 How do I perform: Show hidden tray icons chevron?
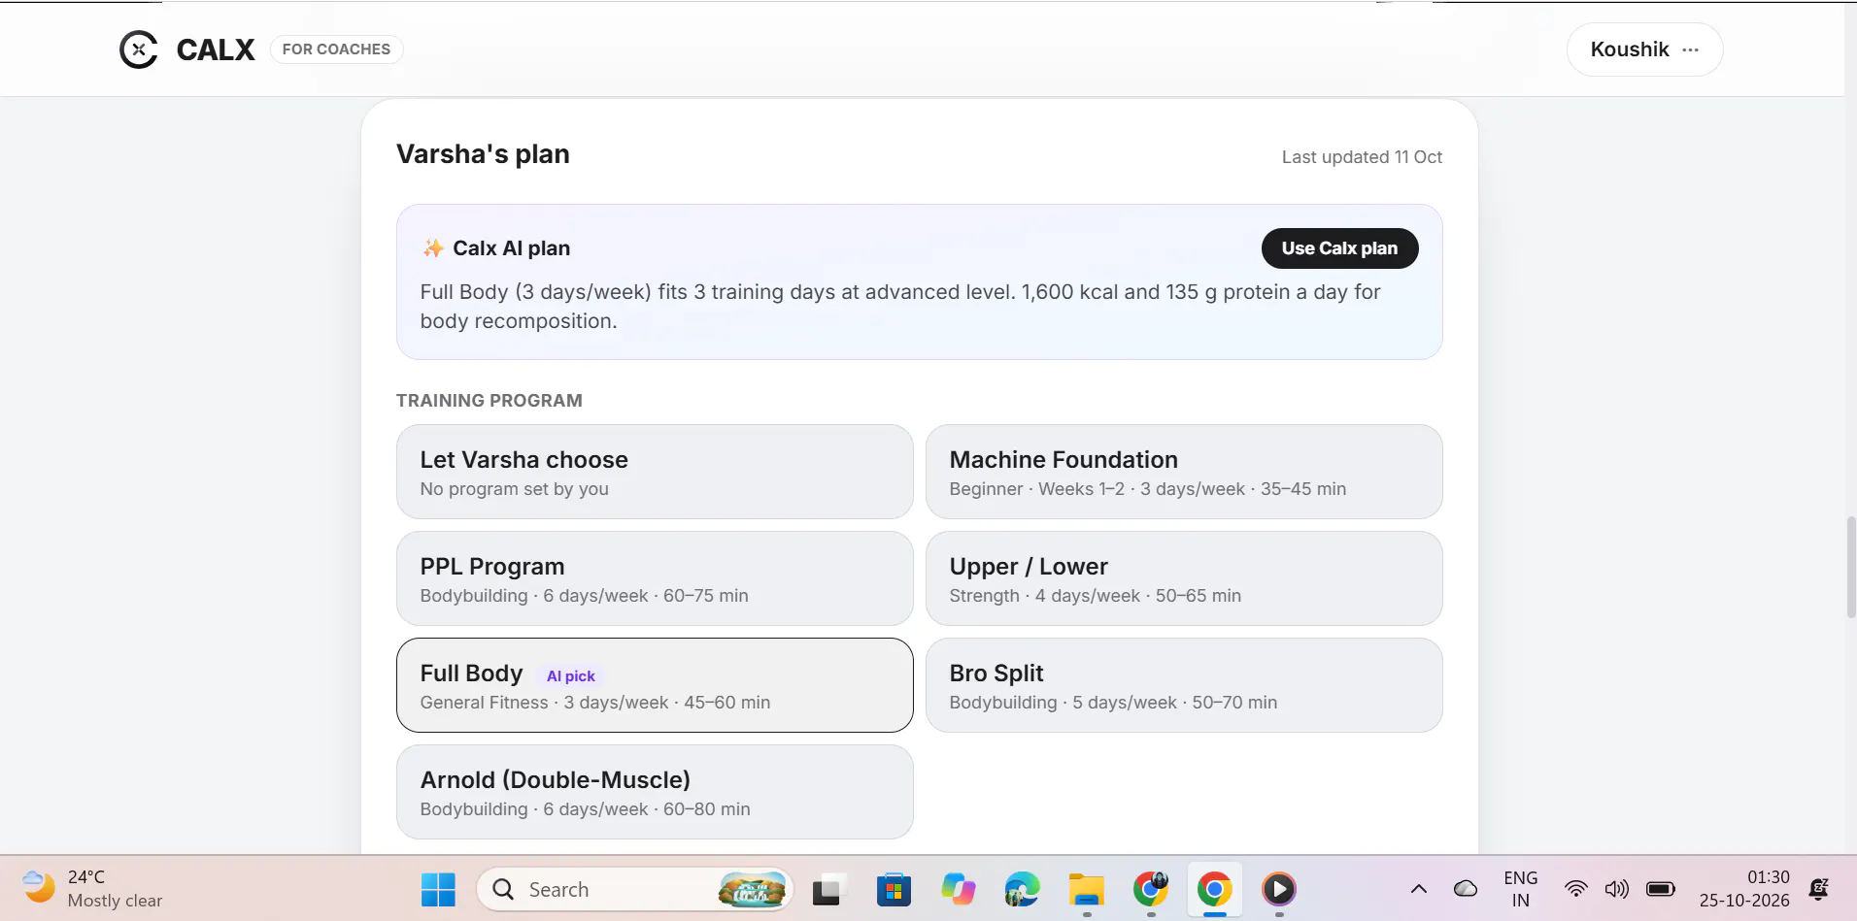pyautogui.click(x=1419, y=888)
